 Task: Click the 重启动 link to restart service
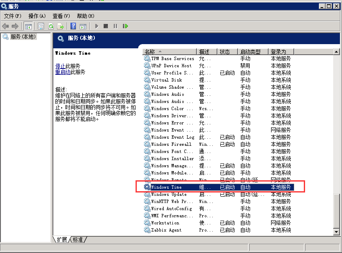click(x=63, y=72)
